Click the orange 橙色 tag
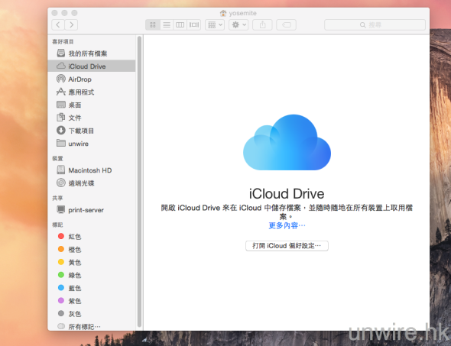 (92, 249)
